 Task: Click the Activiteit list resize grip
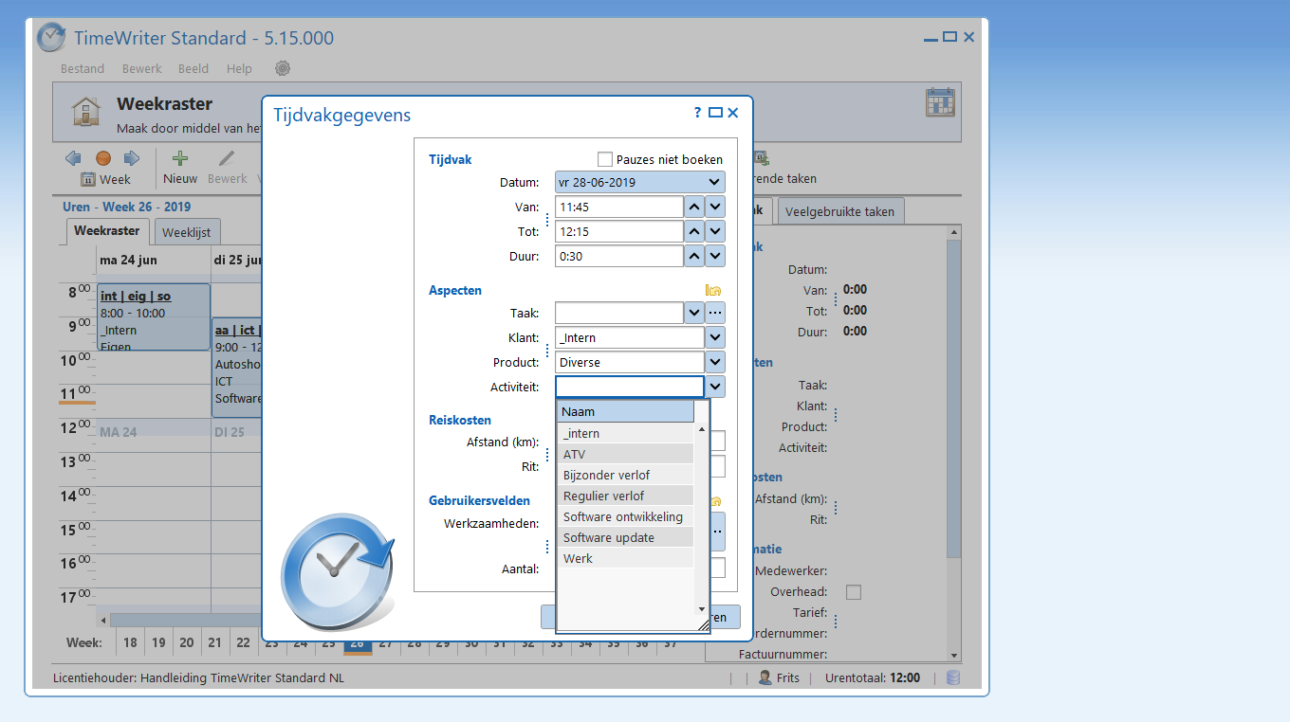tap(703, 624)
